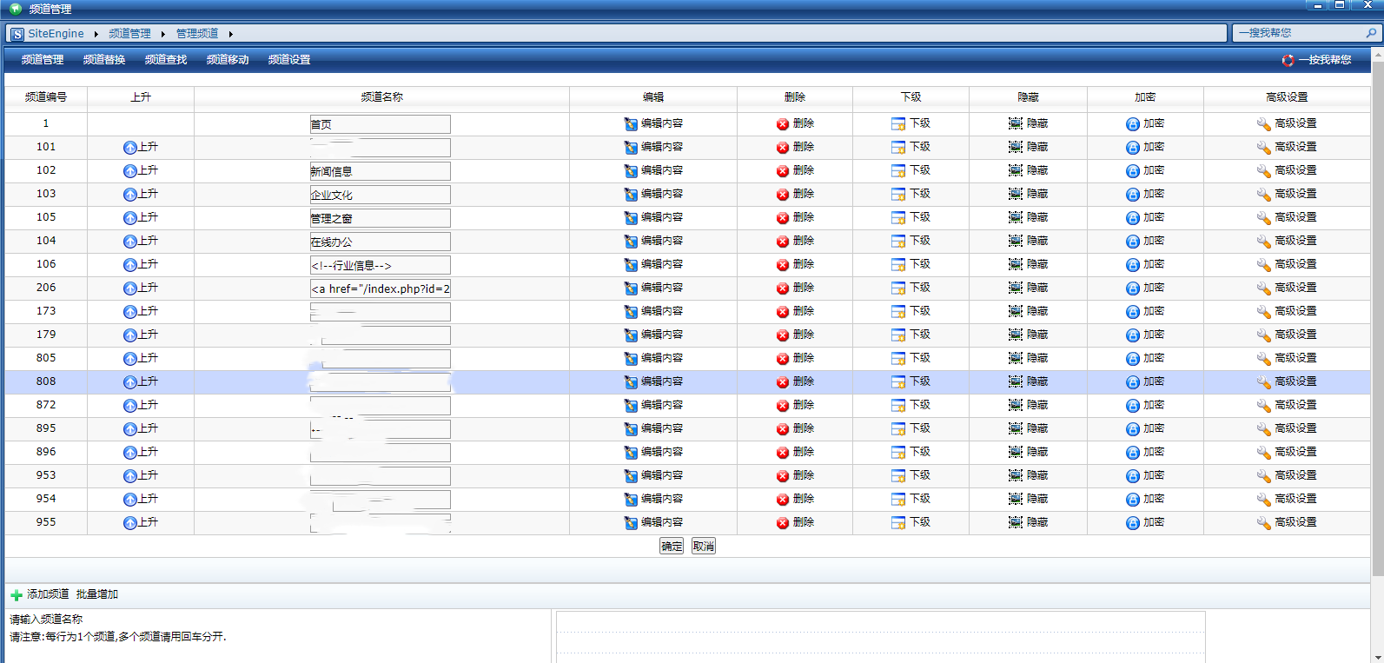
Task: Click the edit content icon for channel 1
Action: click(x=631, y=124)
